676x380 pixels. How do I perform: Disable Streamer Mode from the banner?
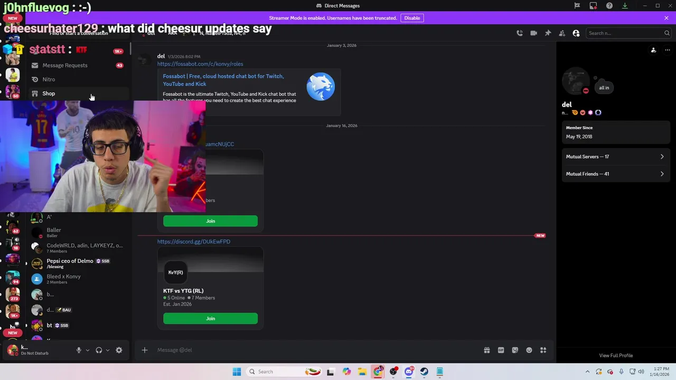[x=412, y=18]
